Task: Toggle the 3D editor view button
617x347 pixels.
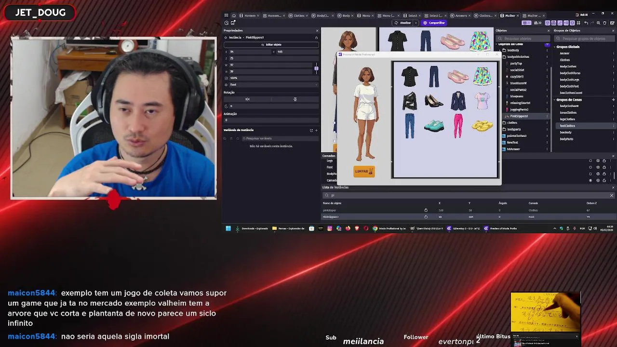Action: pyautogui.click(x=538, y=23)
